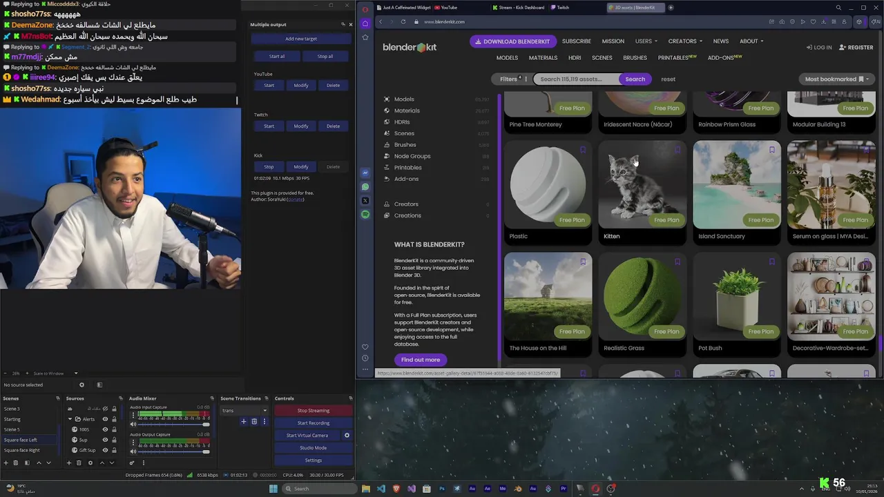
Task: Open the HDRI category in BlenderKit's nav
Action: tap(575, 58)
